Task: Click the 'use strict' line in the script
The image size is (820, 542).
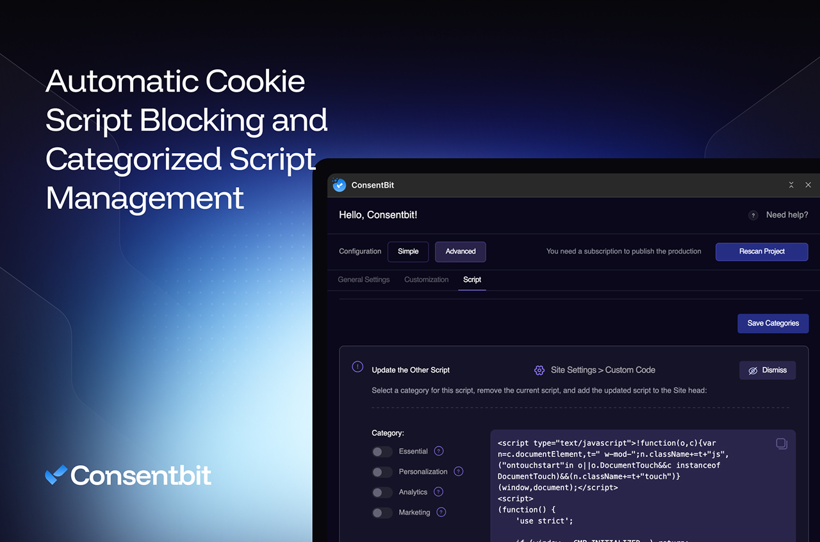Action: 545,521
